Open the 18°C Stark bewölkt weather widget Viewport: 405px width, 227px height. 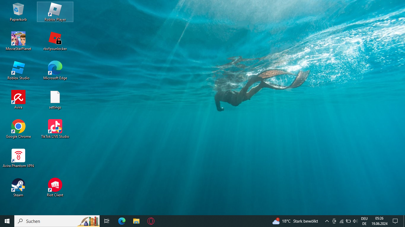click(295, 221)
